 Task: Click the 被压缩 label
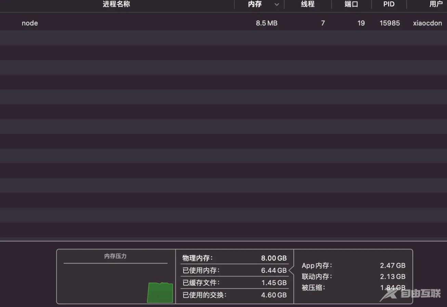pyautogui.click(x=313, y=288)
